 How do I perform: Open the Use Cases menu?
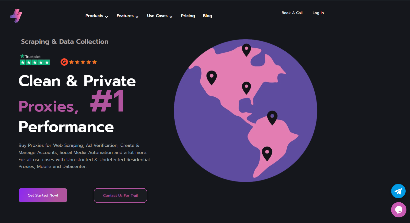(x=157, y=16)
